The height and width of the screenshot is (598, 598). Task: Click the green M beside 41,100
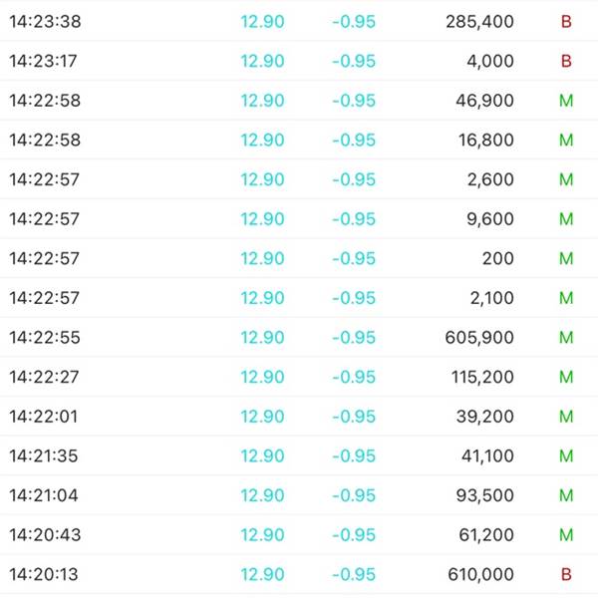[566, 455]
